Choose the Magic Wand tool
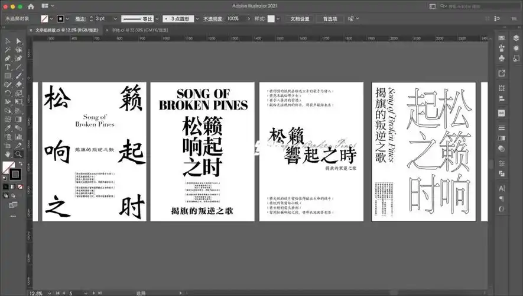 [x=7, y=50]
